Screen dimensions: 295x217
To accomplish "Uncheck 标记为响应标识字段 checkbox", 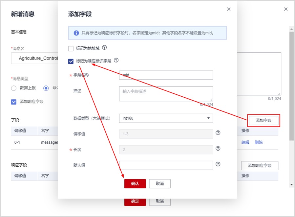I will point(71,61).
